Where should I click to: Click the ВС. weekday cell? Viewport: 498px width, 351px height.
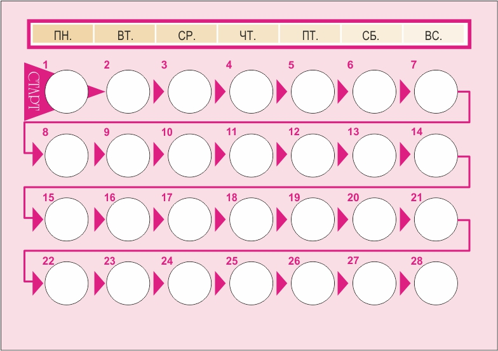click(x=434, y=34)
